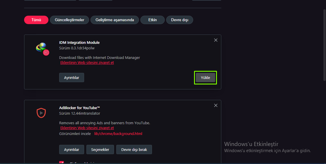Open Ayrıntılar for AdBlocker for YouTube
326x164 pixels.
(x=72, y=150)
